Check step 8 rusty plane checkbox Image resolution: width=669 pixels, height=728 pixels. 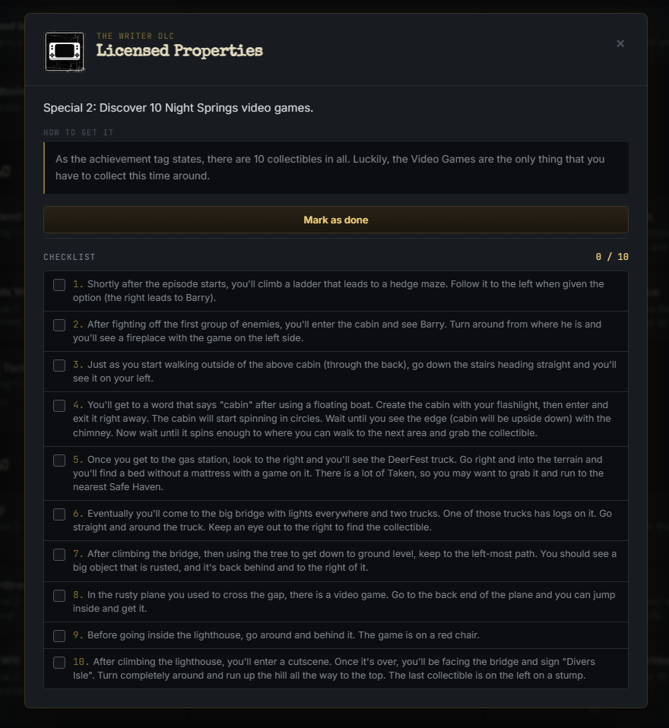point(59,596)
